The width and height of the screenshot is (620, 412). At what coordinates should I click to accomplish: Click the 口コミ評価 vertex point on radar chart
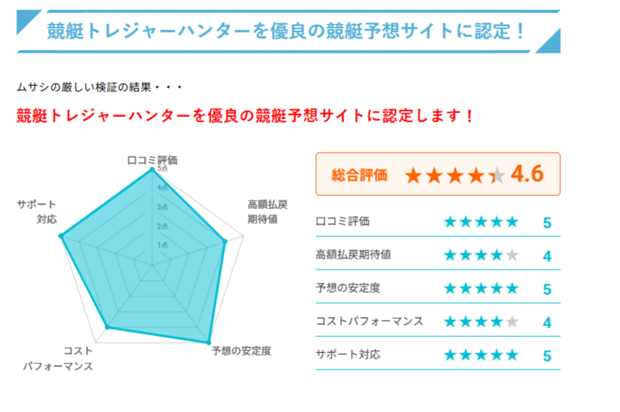pyautogui.click(x=151, y=170)
